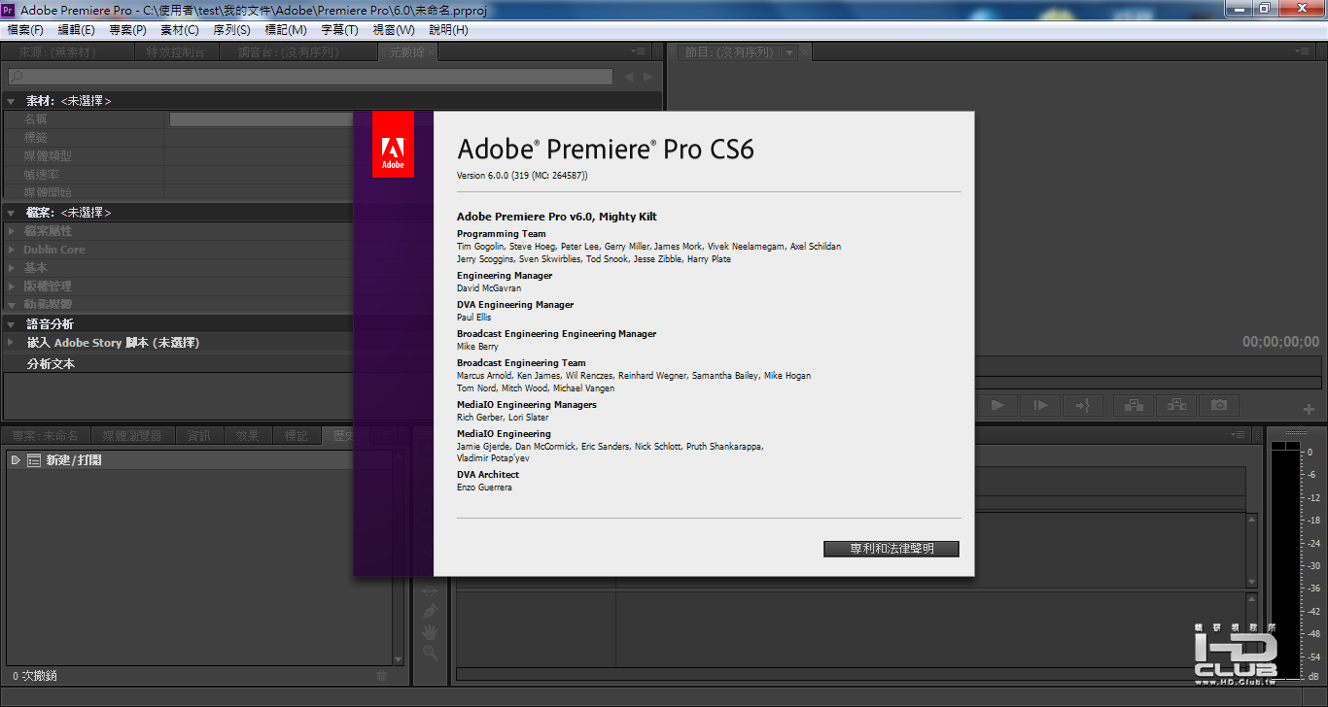Click the 0 次撤銷 status text
Image resolution: width=1328 pixels, height=707 pixels.
pos(35,676)
